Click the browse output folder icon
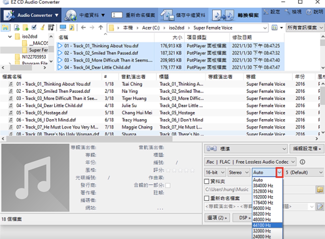The image size is (325, 239). coord(319,189)
